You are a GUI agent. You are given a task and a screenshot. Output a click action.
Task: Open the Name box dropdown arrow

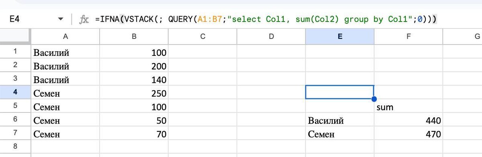point(61,19)
